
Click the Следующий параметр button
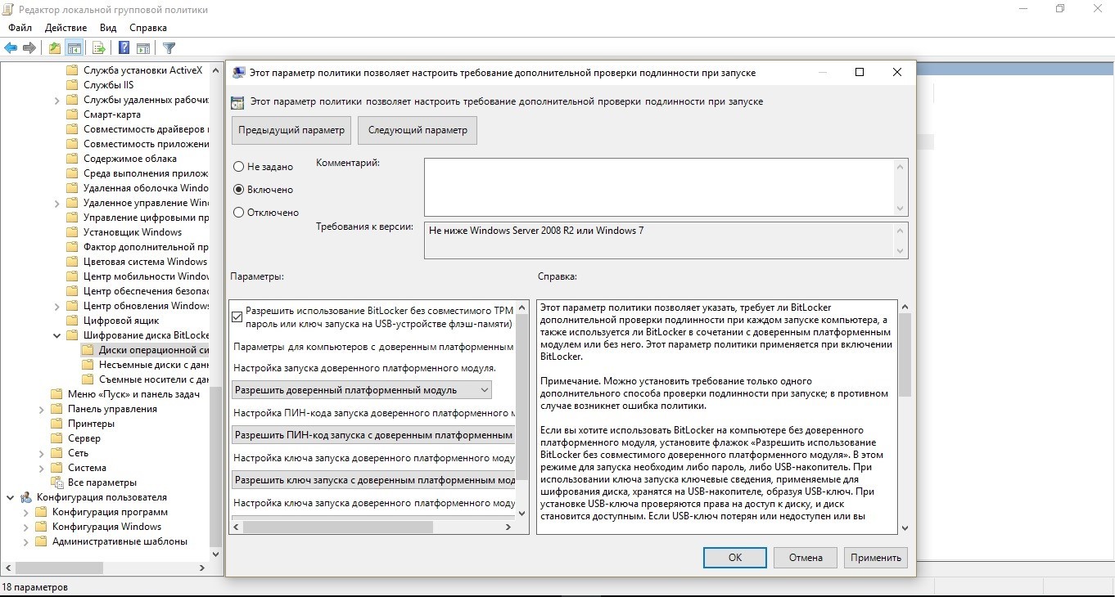click(418, 130)
